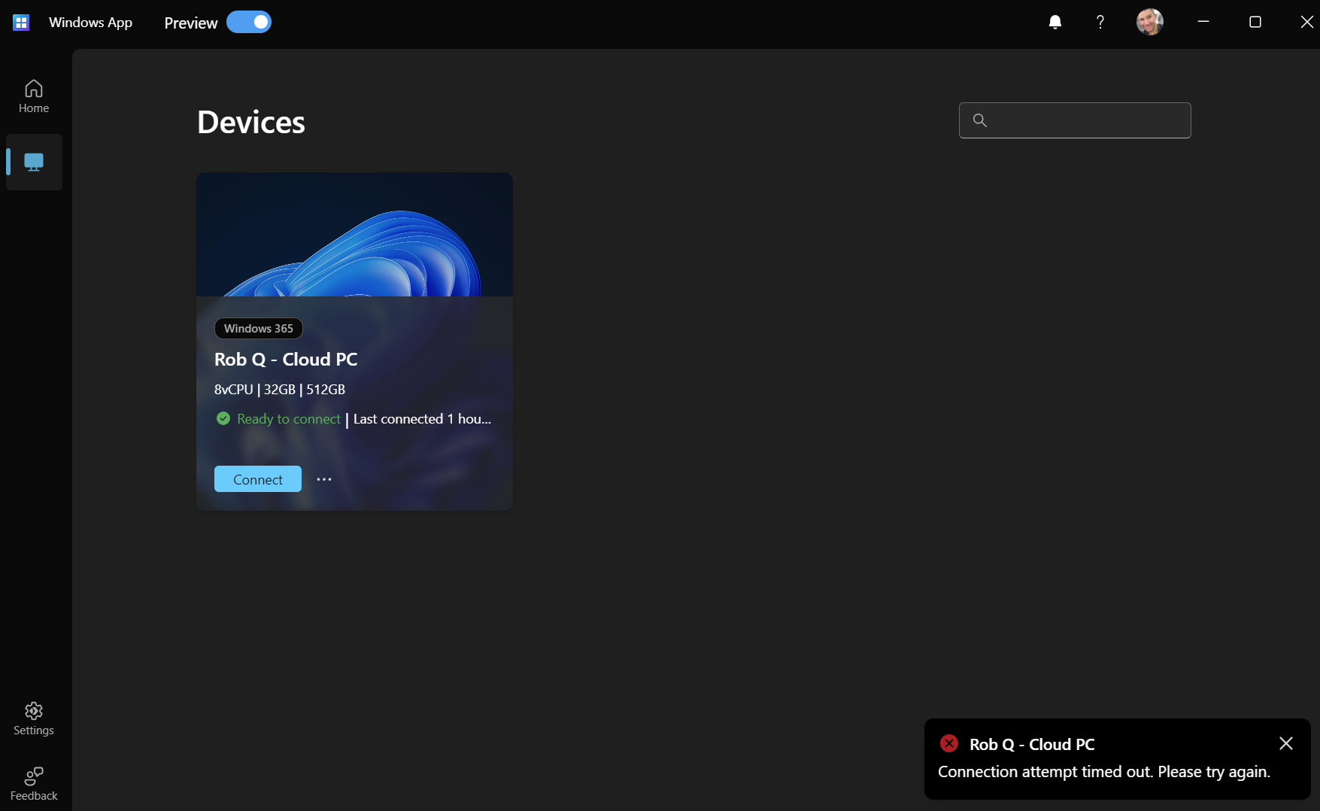Open more options for Rob Q - Cloud PC
This screenshot has height=811, width=1320.
pos(323,479)
